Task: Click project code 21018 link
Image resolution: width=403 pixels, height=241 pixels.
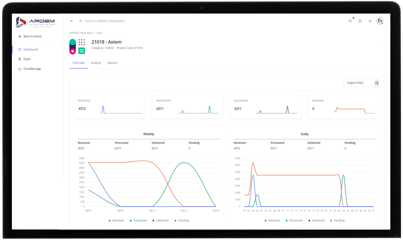Action: point(138,48)
